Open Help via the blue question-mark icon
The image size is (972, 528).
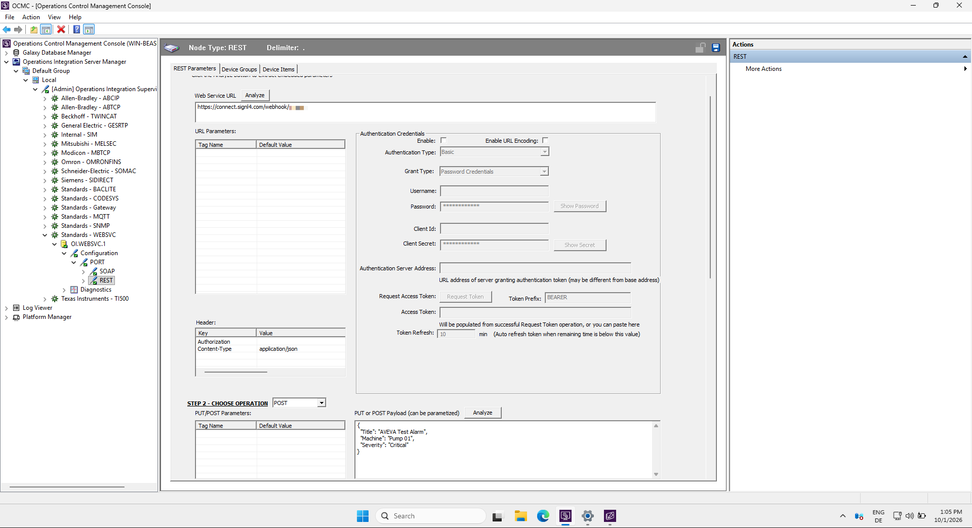[76, 29]
